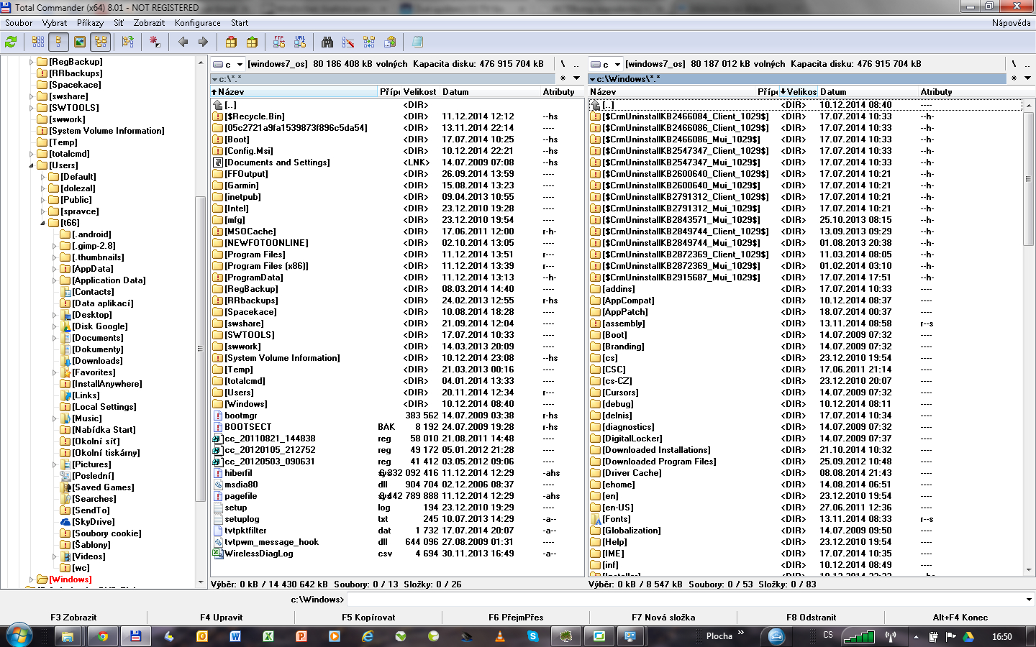
Task: Click the Windows Start button
Action: click(19, 635)
